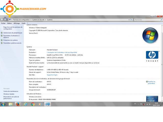Click the Microsoft original software badge
This screenshot has height=122, width=163.
click(x=152, y=99)
